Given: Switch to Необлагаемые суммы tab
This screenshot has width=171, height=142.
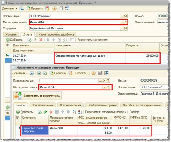Looking at the screenshot, I should pos(102,105).
